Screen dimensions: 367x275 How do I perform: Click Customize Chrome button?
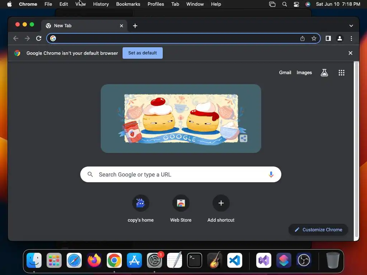318,230
